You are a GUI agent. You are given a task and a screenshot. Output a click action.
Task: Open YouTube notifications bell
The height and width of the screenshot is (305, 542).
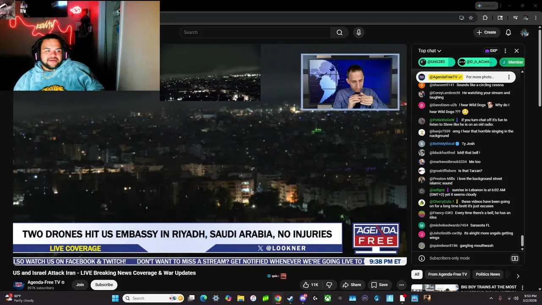509,33
